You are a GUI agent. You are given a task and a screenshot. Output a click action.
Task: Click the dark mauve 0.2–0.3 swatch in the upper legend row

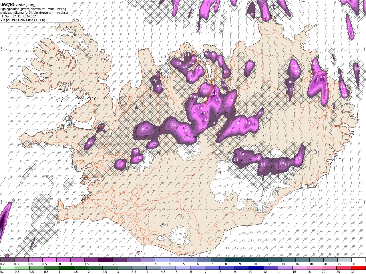point(7,260)
